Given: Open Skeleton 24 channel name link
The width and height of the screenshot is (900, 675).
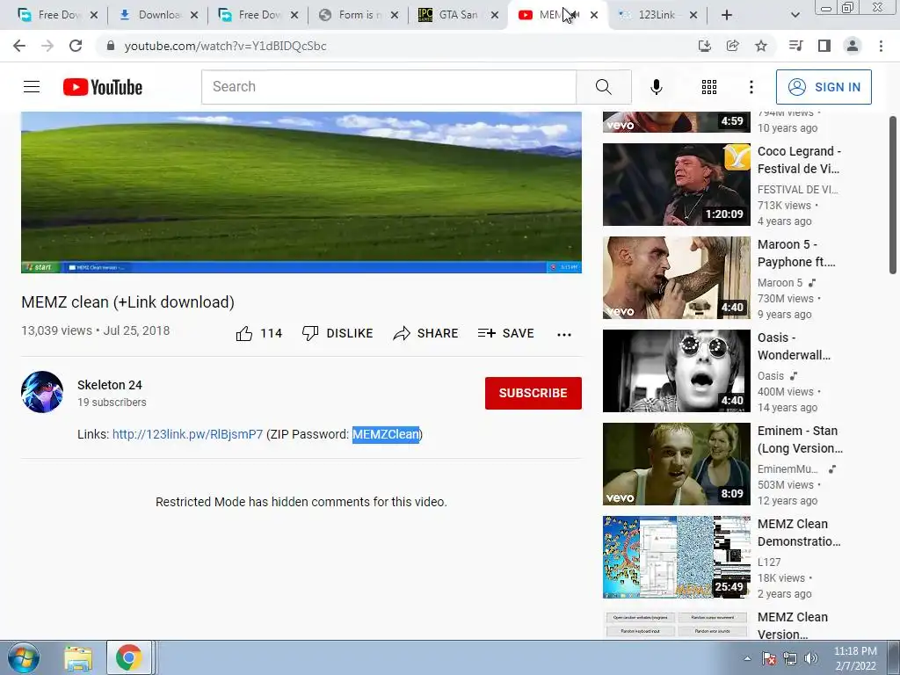Looking at the screenshot, I should pyautogui.click(x=110, y=385).
